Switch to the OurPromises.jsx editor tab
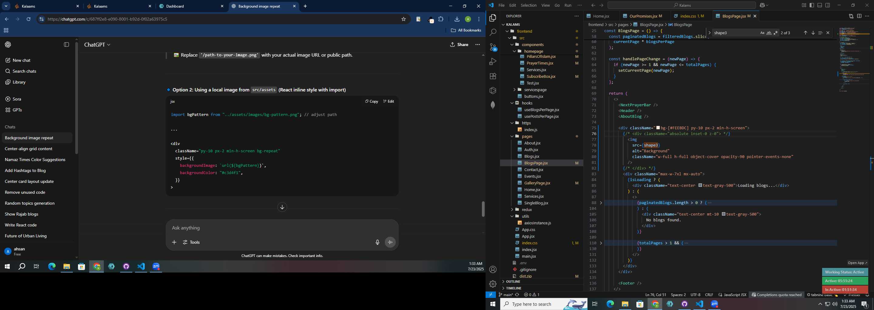 point(643,16)
